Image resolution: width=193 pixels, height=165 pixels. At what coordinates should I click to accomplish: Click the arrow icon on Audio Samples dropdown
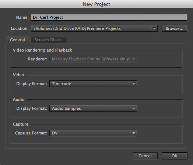point(134,108)
